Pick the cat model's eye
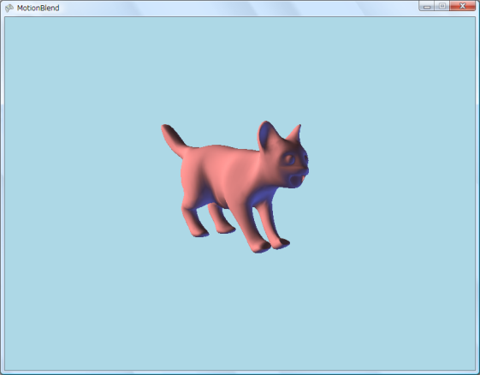 click(x=289, y=160)
